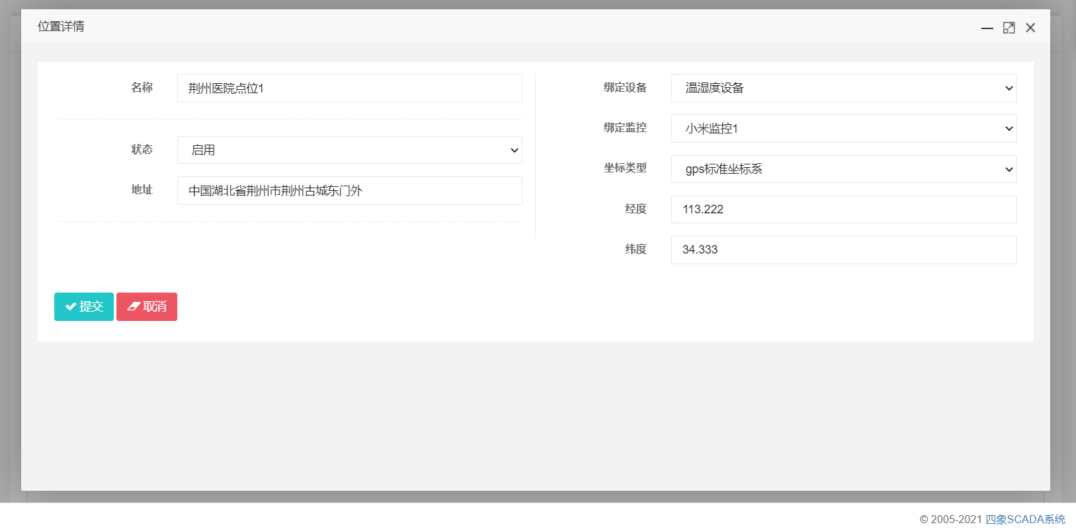1076x531 pixels.
Task: Focus the 名称 field containing 荆州医院点位1
Action: pos(349,88)
